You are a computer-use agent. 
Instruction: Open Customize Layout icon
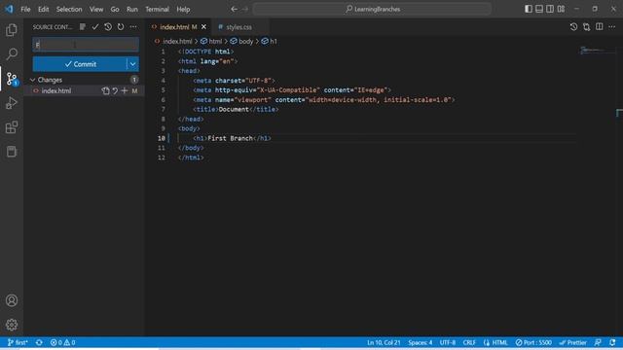[561, 9]
